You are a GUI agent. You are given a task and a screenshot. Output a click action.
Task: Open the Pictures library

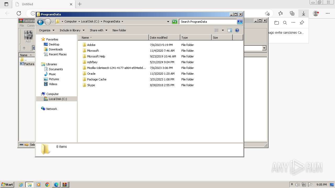pyautogui.click(x=54, y=79)
